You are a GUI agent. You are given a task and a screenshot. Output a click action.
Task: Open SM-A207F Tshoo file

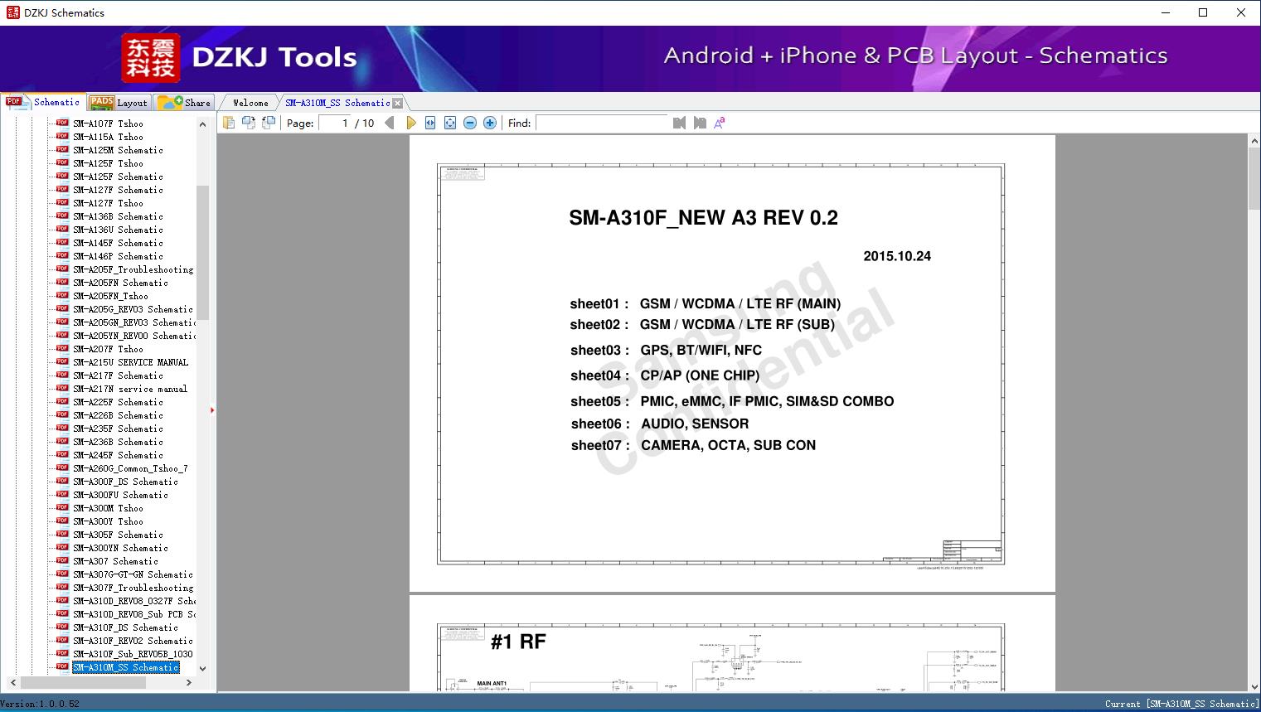pos(108,349)
